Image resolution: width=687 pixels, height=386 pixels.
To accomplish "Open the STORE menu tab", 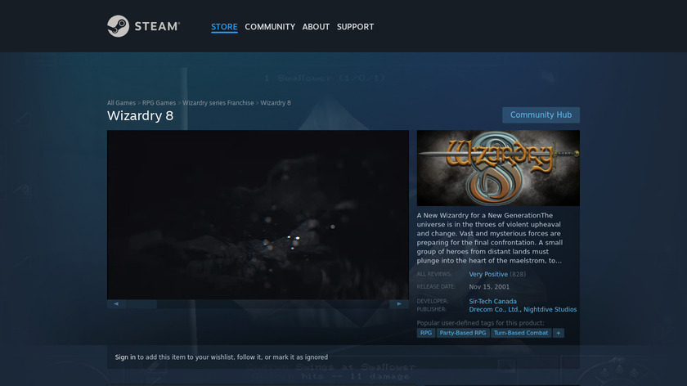I will pyautogui.click(x=224, y=27).
